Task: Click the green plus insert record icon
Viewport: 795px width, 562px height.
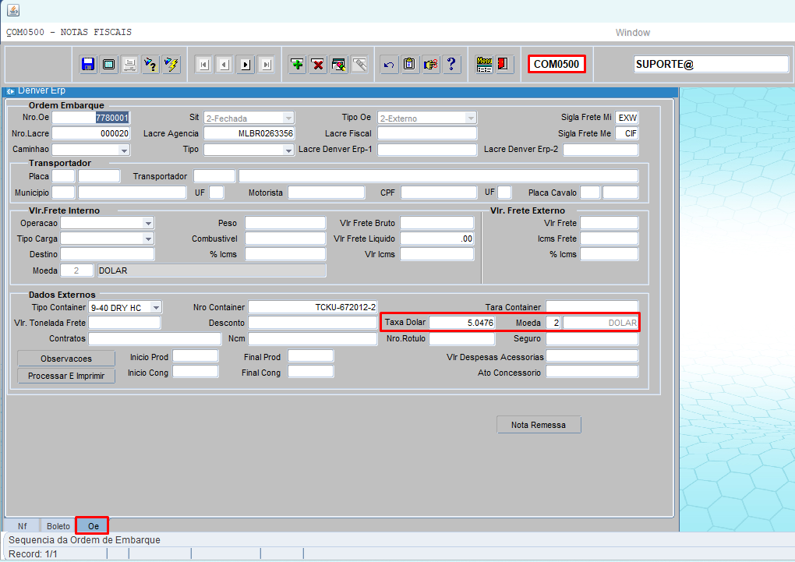Action: 297,65
